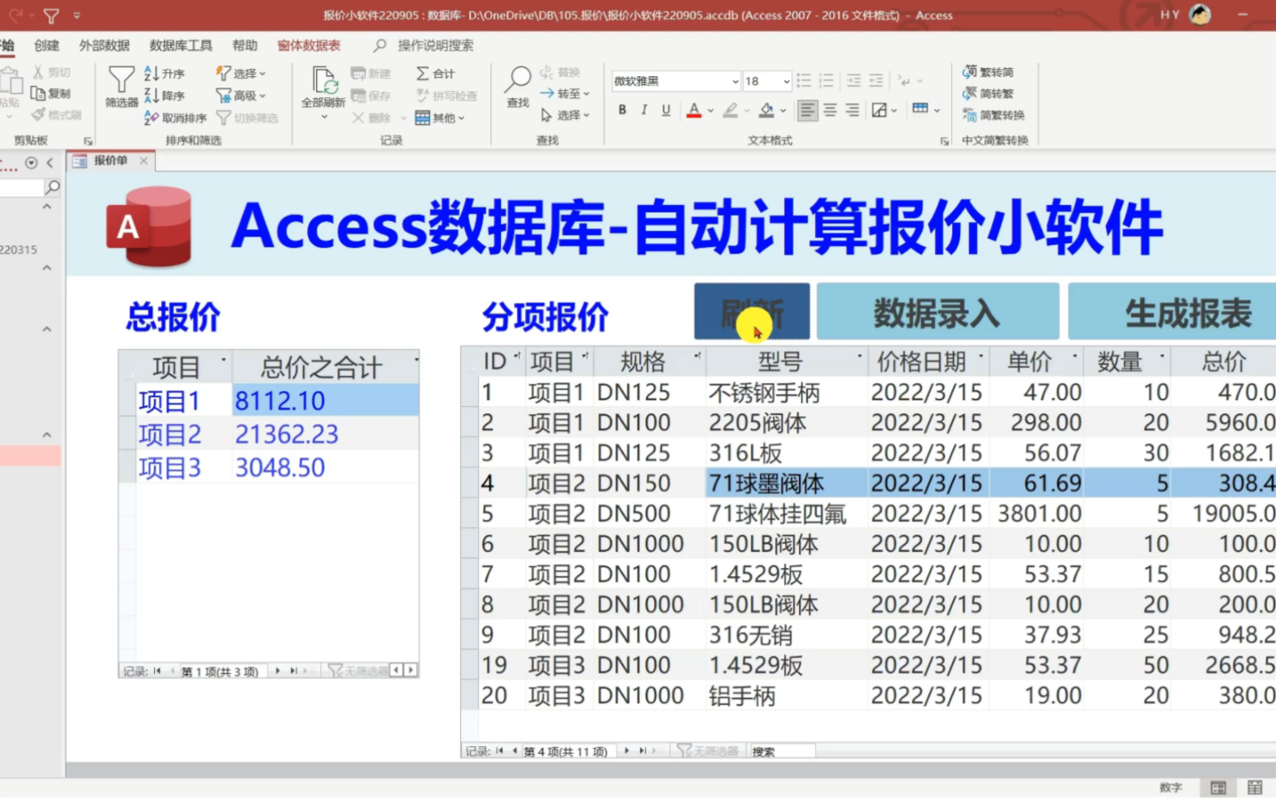
Task: Align text left
Action: tap(807, 109)
